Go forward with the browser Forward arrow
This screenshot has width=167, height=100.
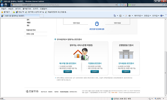click(6, 5)
